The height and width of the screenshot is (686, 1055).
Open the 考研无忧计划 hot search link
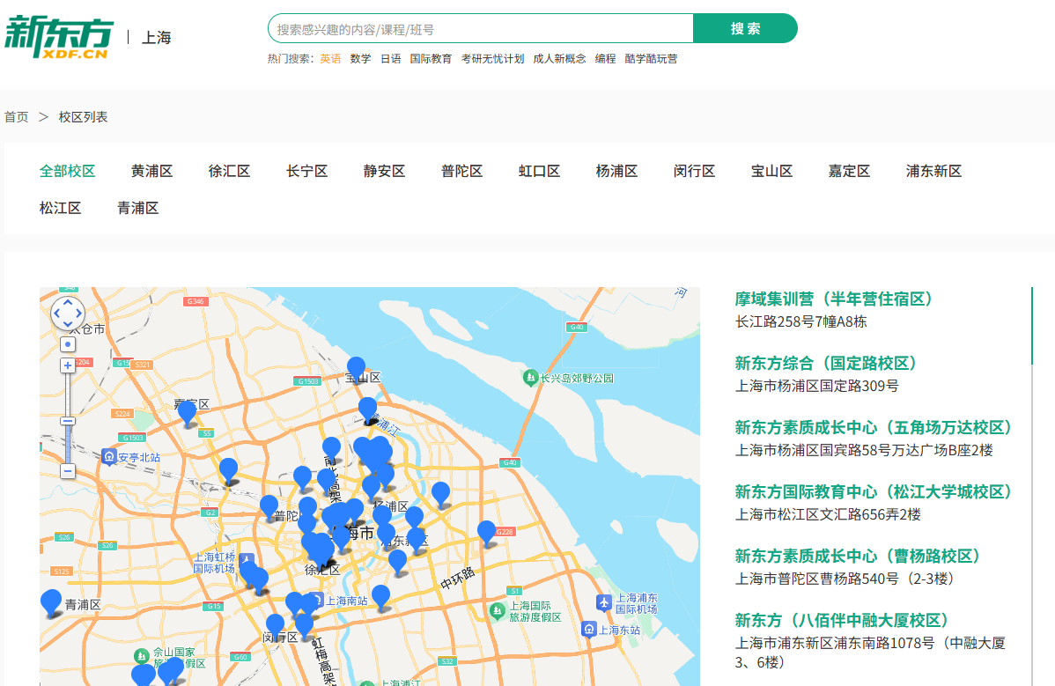[x=492, y=58]
